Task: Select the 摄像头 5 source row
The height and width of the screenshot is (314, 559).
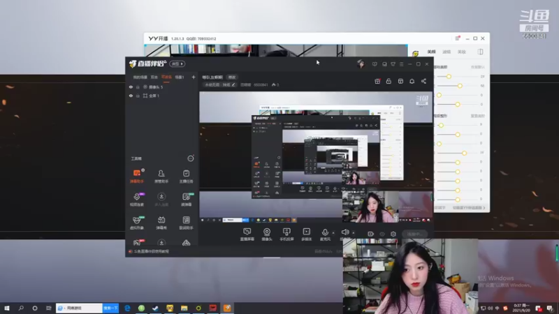Action: [x=162, y=87]
